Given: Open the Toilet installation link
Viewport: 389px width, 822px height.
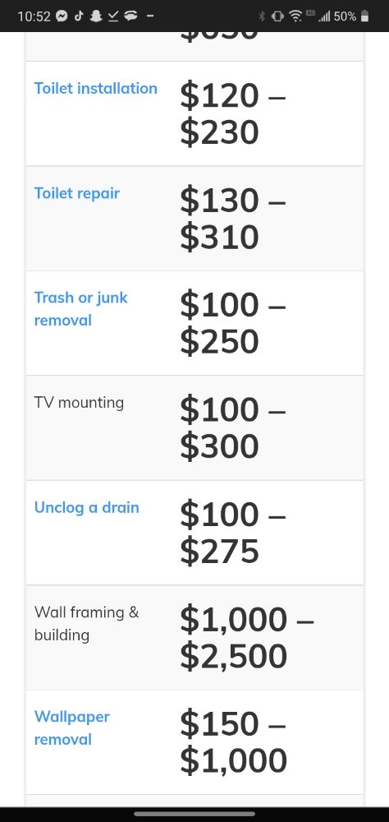Looking at the screenshot, I should (96, 88).
